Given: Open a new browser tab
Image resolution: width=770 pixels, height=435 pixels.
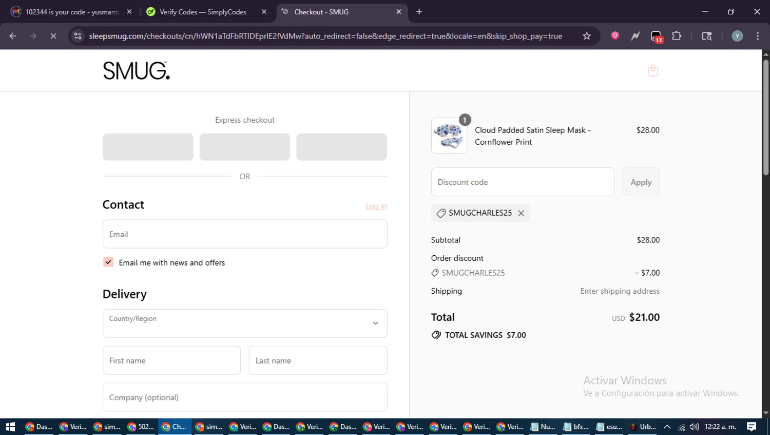Looking at the screenshot, I should 419,12.
